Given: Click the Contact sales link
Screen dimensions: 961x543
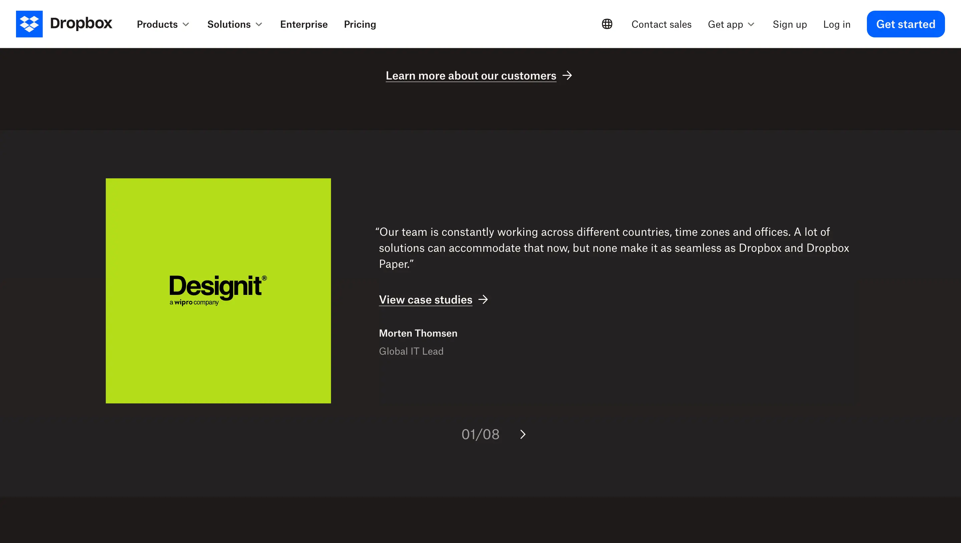Looking at the screenshot, I should coord(661,24).
